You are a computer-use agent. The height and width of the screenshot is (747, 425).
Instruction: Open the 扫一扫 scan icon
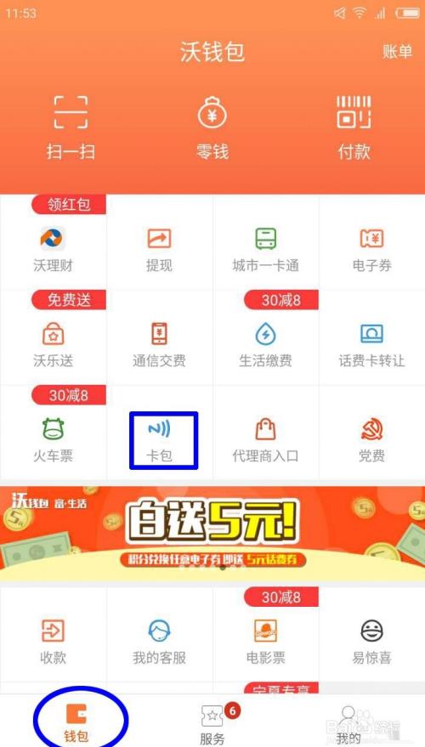coord(71,112)
